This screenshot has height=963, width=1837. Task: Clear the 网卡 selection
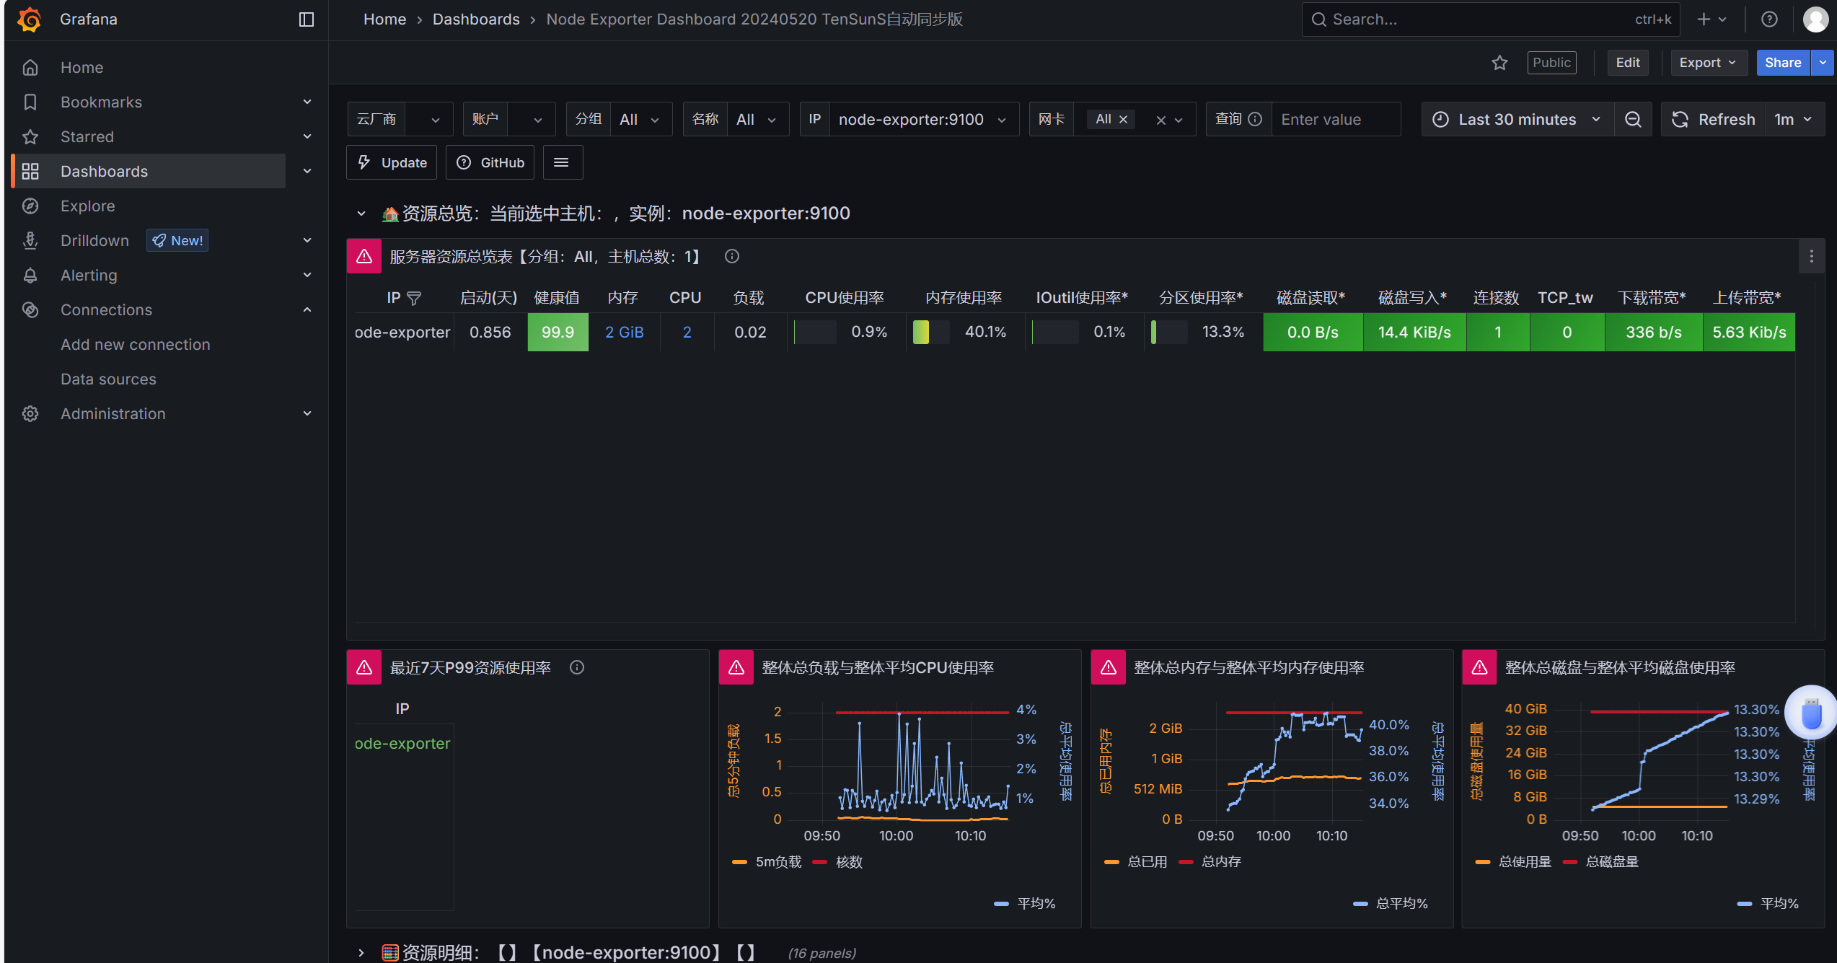[1160, 120]
